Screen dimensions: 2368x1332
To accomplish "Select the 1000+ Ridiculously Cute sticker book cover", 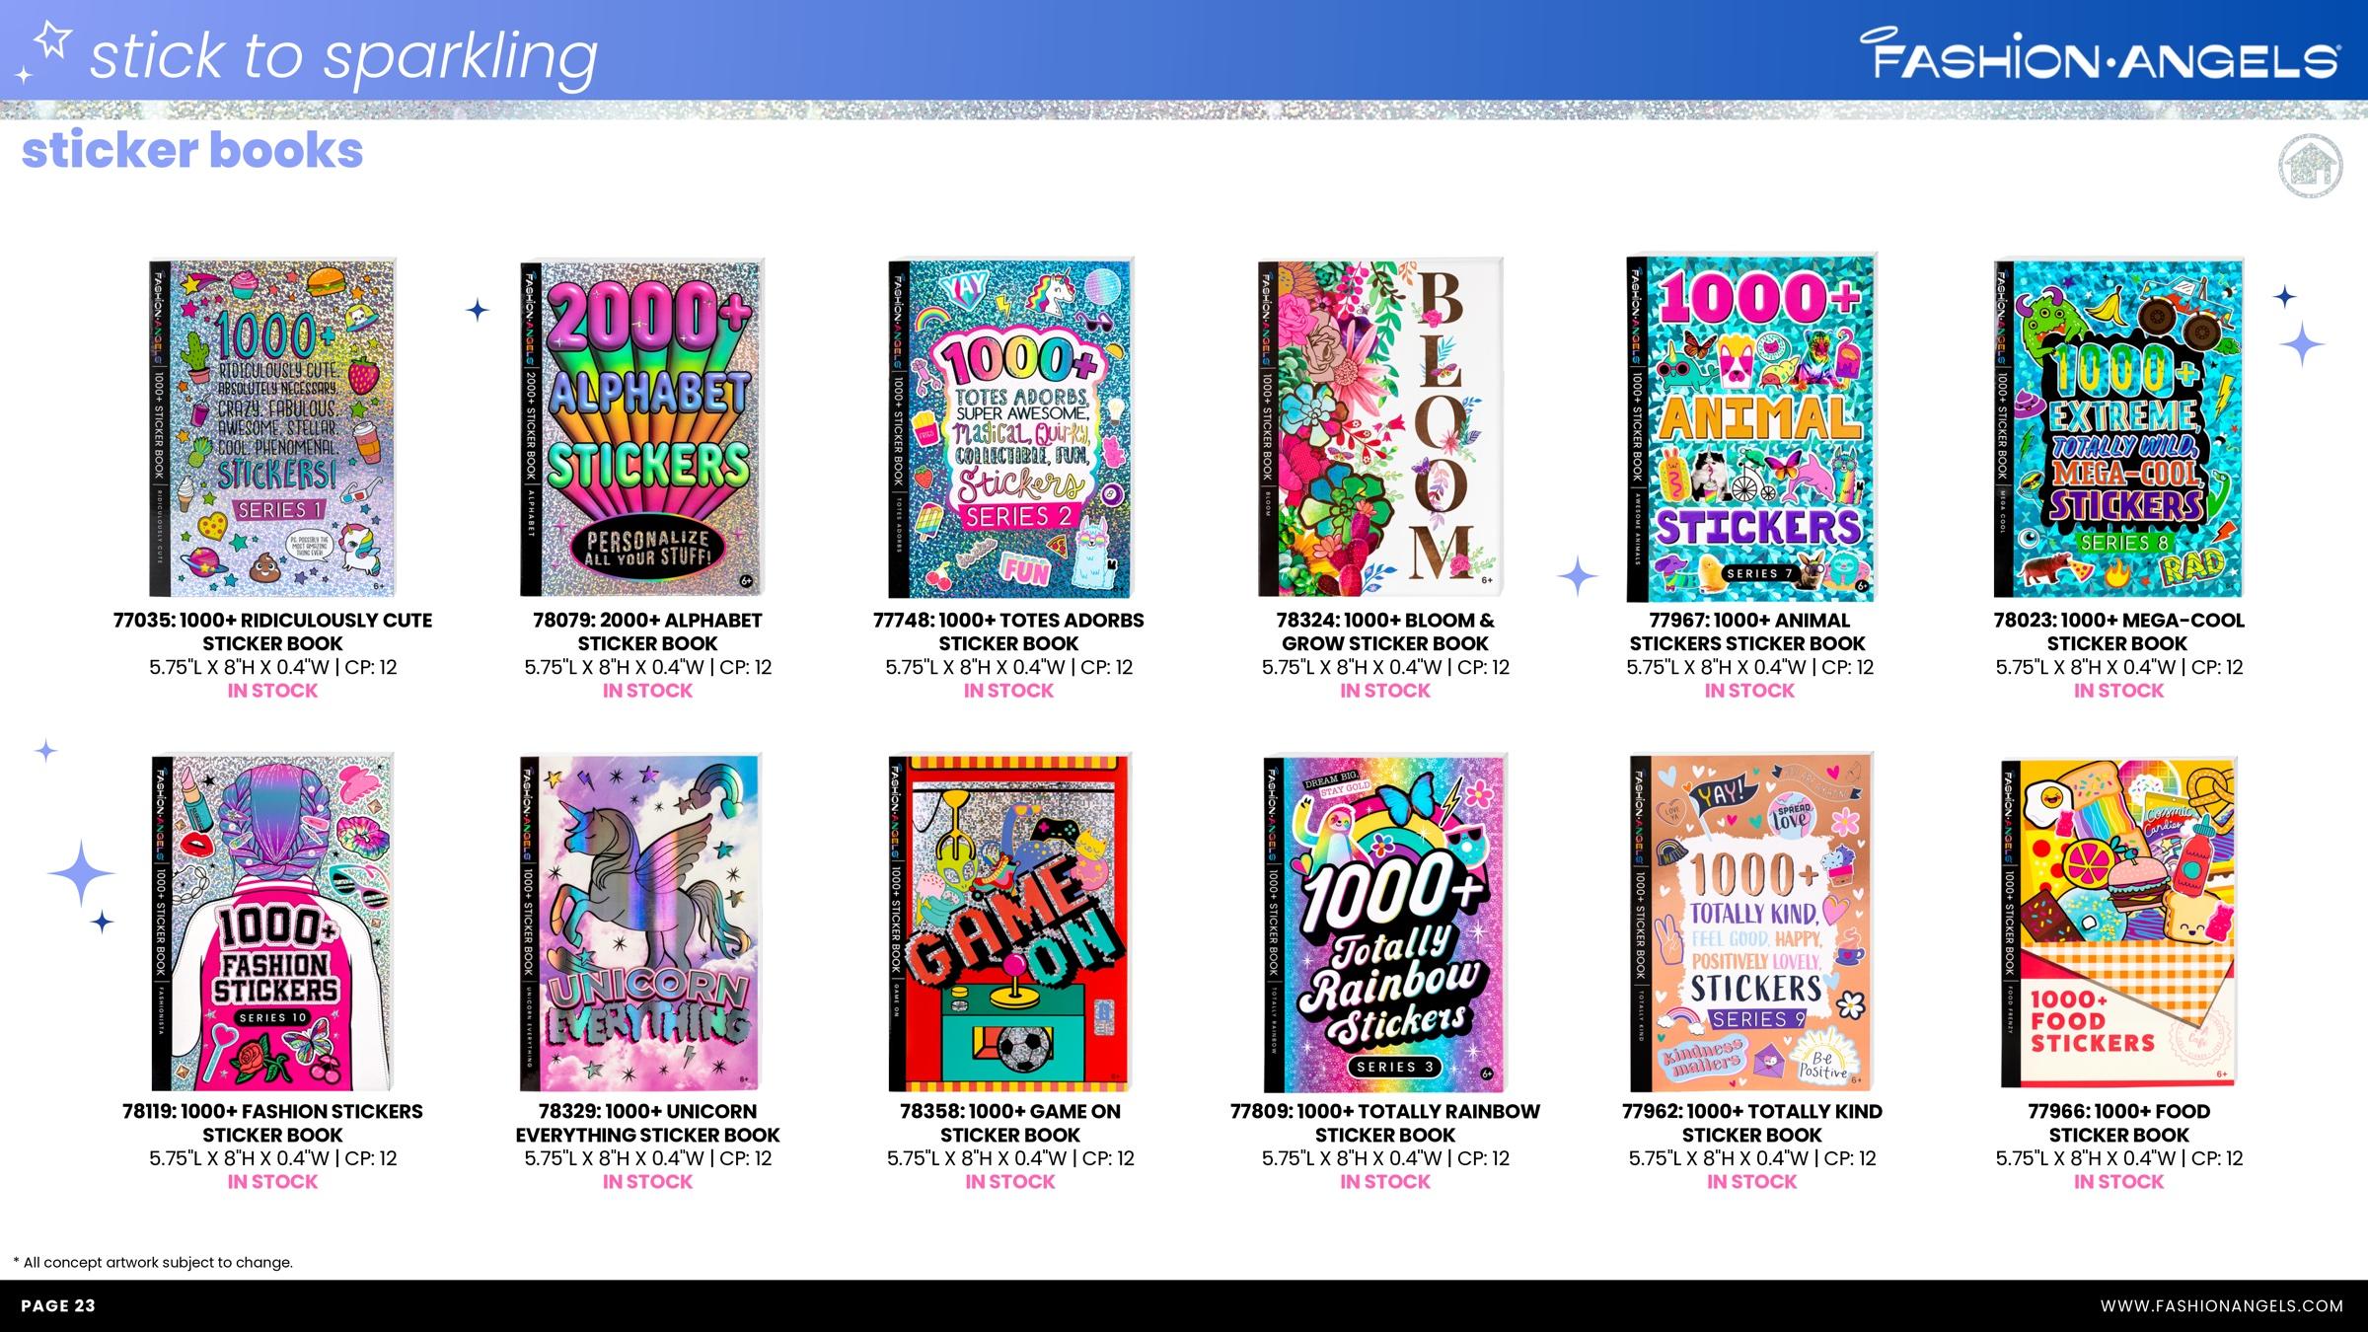I will [272, 428].
